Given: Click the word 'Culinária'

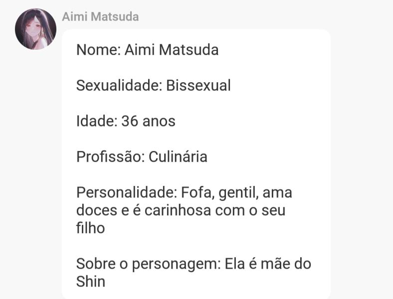Looking at the screenshot, I should [x=178, y=157].
